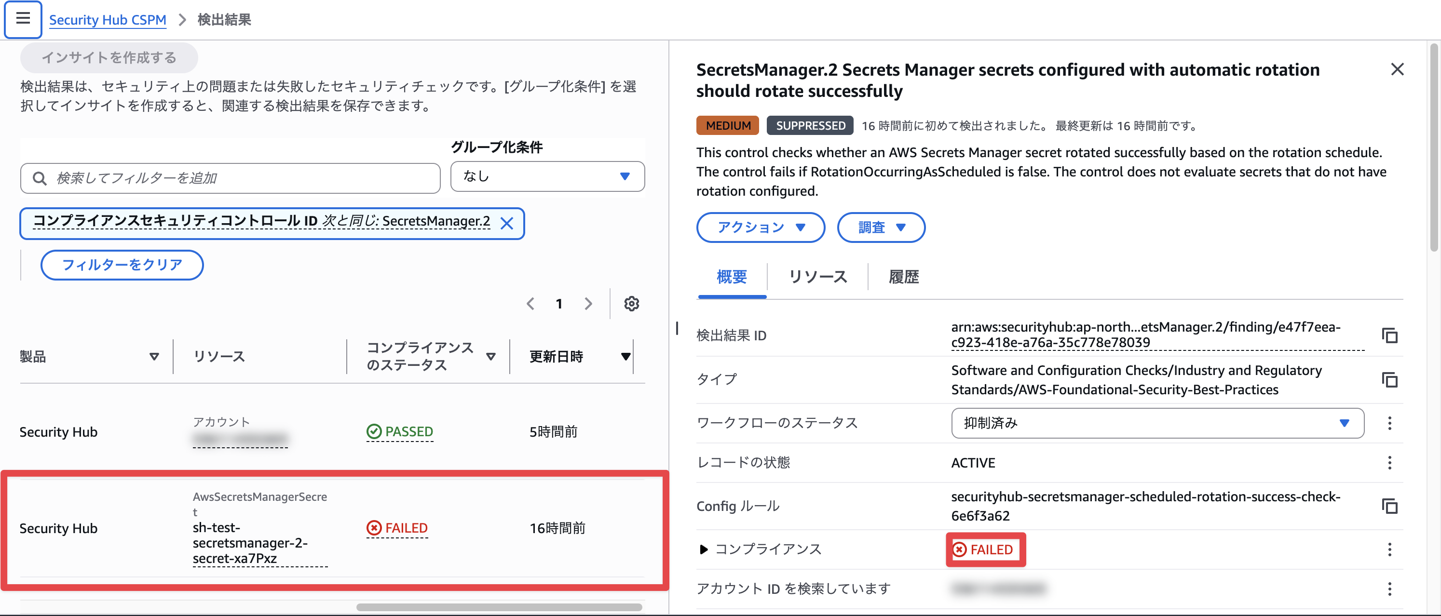Screen dimensions: 1441x616
Task: Sort by コンプライアンスのステータス column arrow
Action: pos(490,357)
